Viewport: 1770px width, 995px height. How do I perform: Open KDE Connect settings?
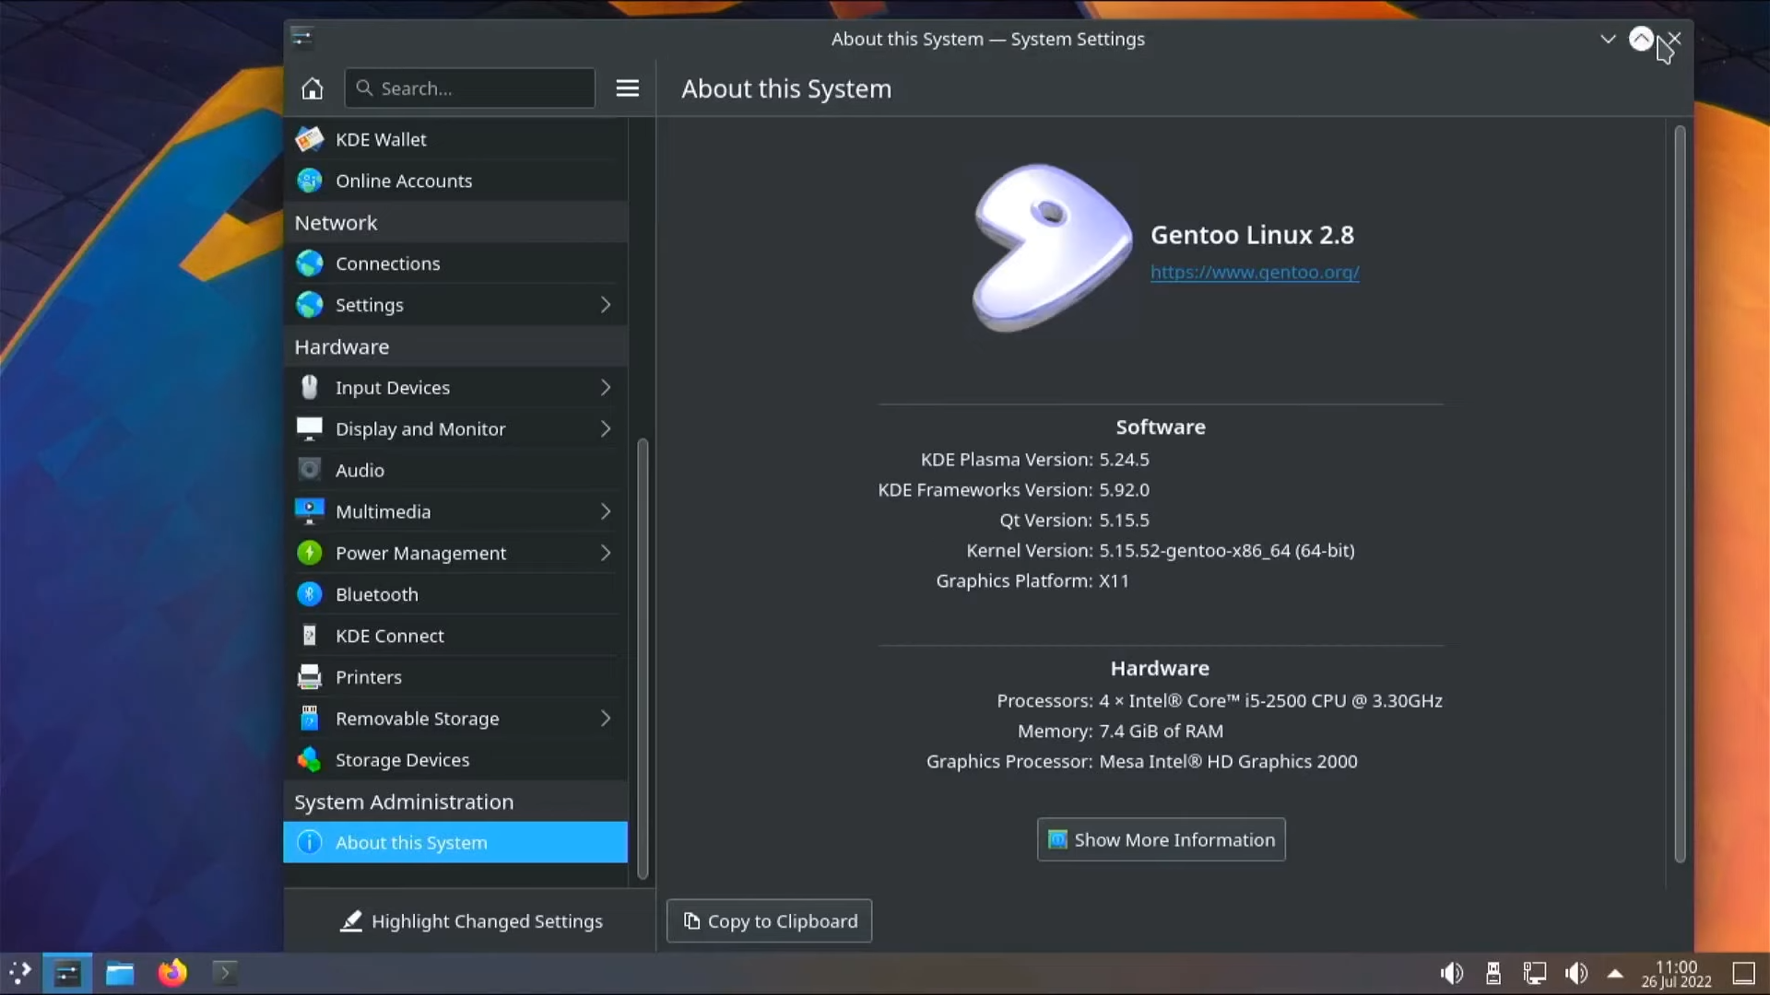coord(389,636)
